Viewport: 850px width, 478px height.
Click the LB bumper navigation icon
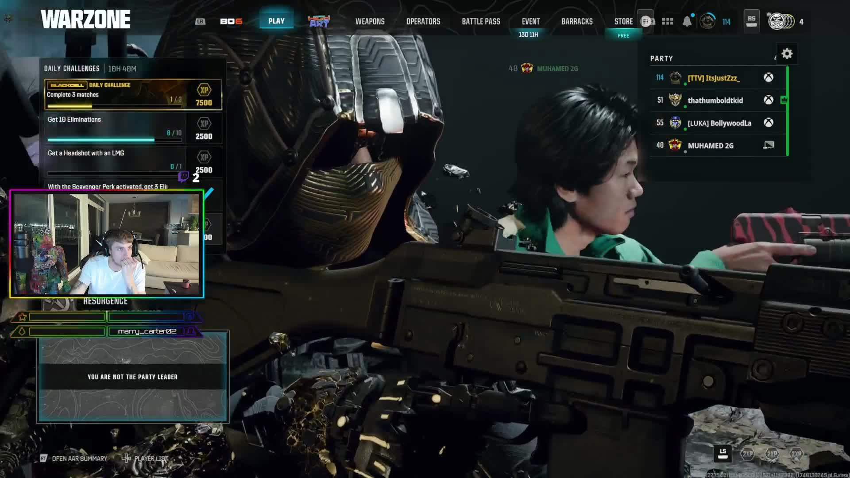[x=200, y=21]
